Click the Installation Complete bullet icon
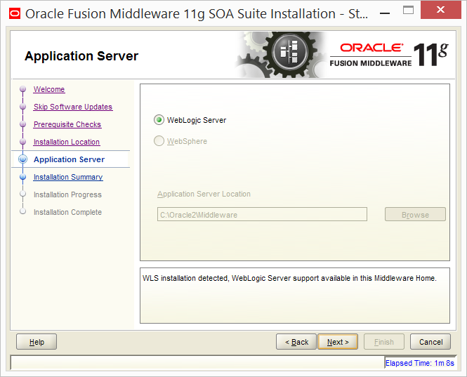 pos(22,211)
